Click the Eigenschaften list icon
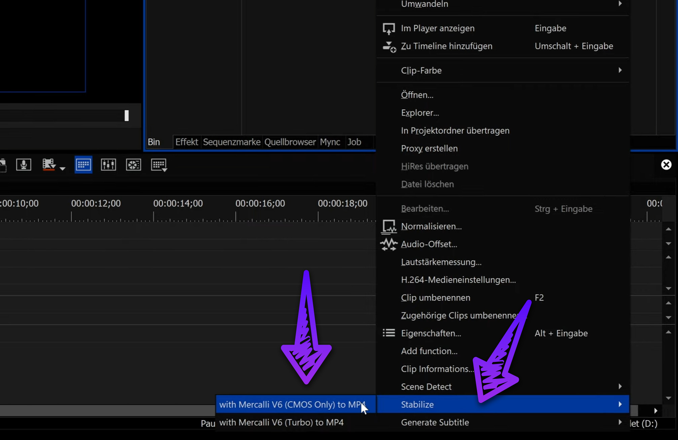 (x=389, y=333)
